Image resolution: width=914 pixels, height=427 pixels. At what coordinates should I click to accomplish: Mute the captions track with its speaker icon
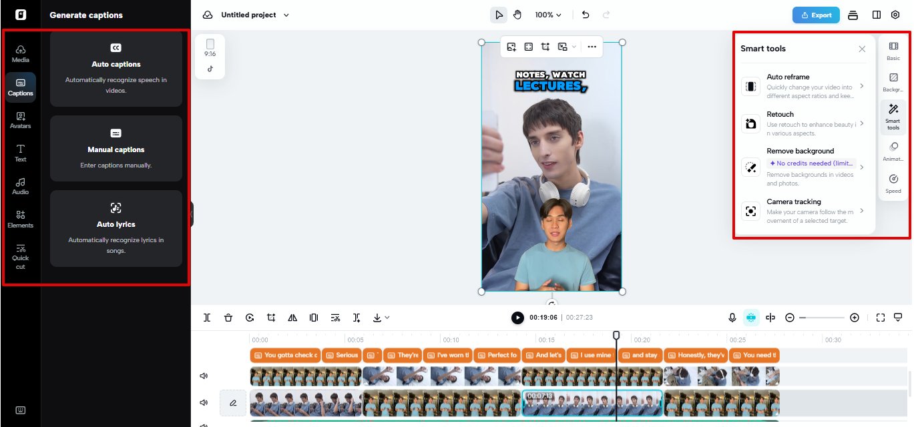(204, 376)
